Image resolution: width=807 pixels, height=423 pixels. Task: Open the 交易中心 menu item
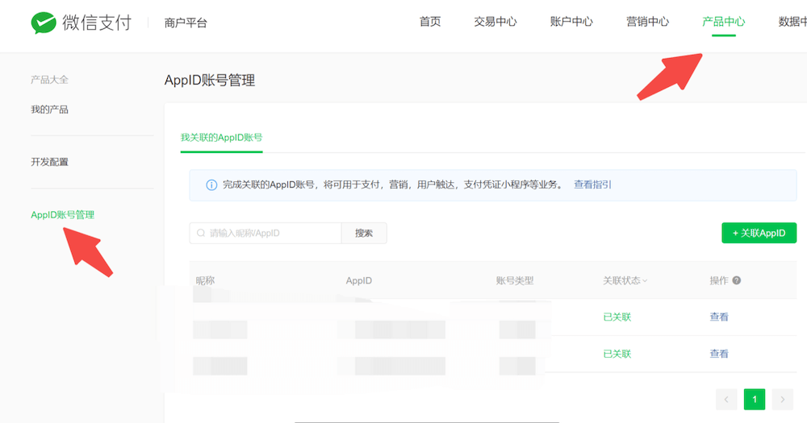coord(495,22)
